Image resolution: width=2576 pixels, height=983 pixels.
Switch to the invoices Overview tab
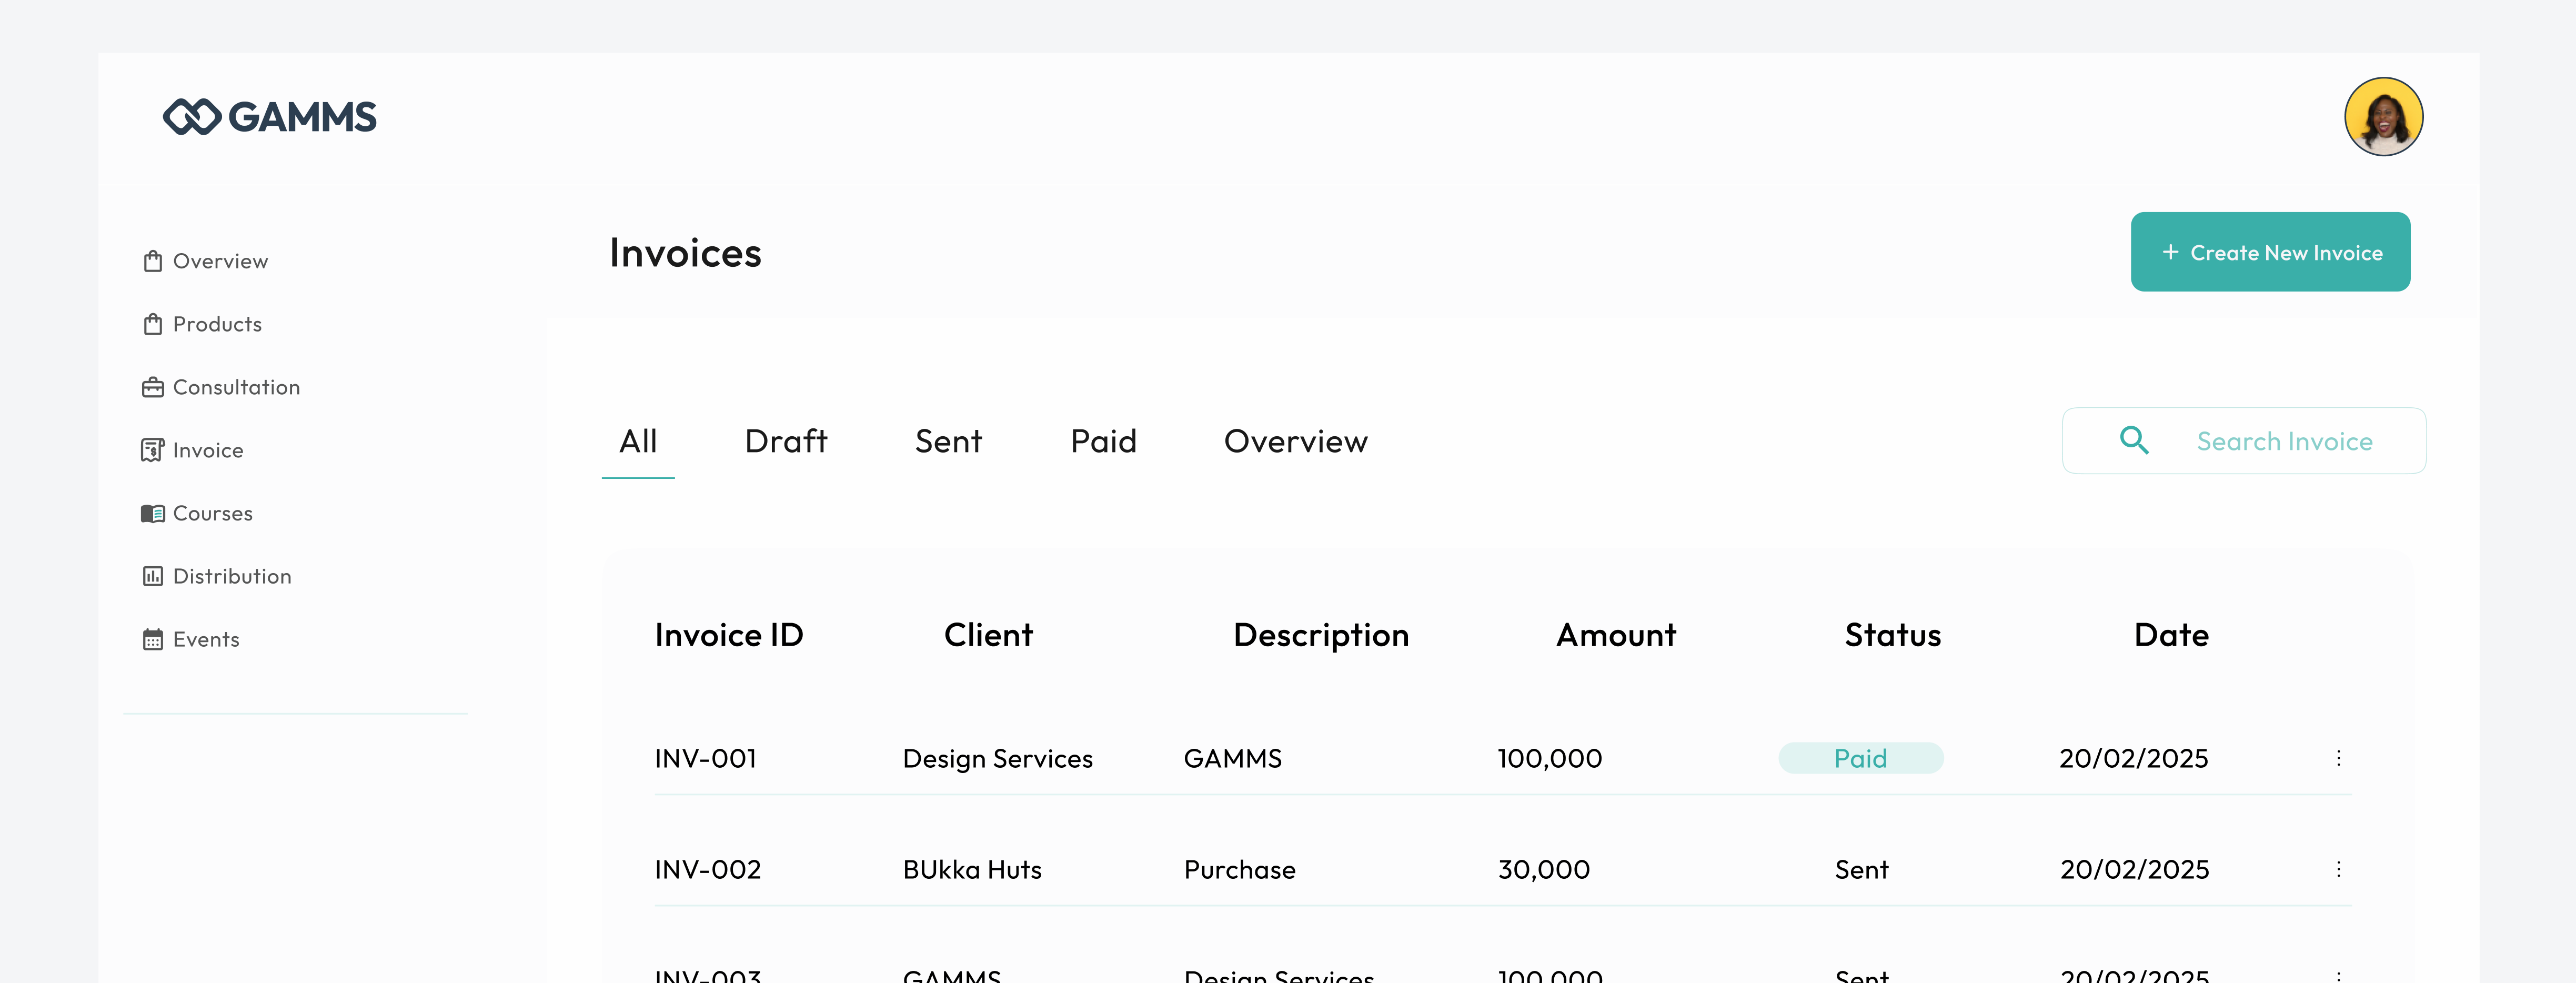(1295, 441)
